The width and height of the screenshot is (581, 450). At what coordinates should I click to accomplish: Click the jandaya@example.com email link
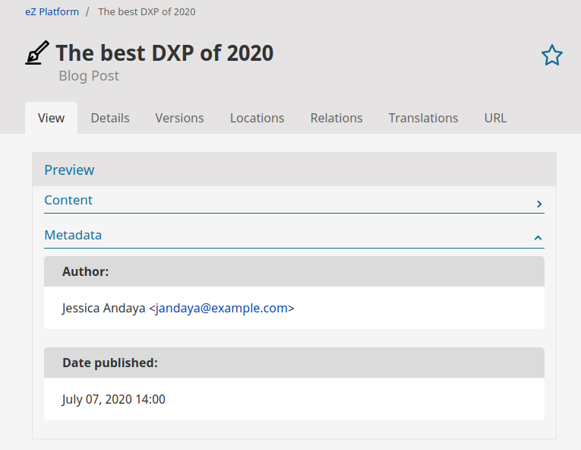222,308
